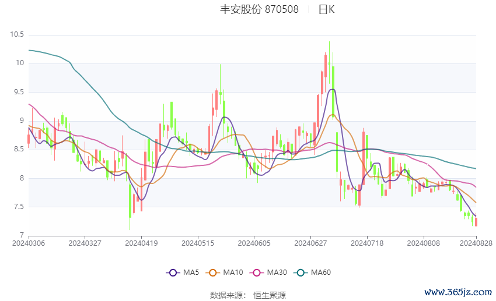The width and height of the screenshot is (496, 301).
Task: Click the 20240327 date axis label
Action: coord(85,243)
